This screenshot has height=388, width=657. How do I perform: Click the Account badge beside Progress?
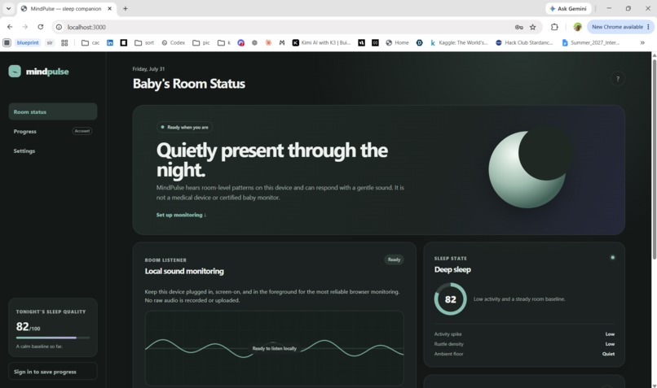(x=82, y=131)
